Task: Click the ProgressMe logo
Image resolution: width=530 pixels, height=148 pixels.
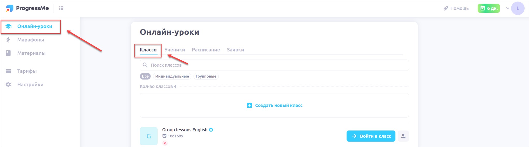Action: 27,8
